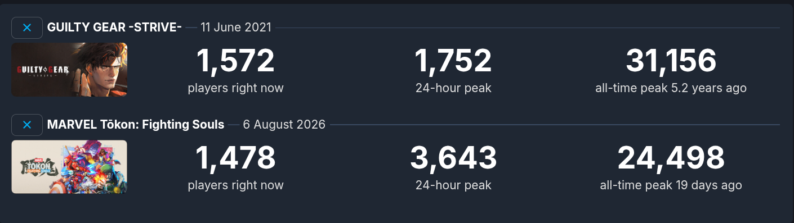Screen dimensions: 794x223
Task: Click the 31,156 all-time peak number
Action: coord(671,61)
